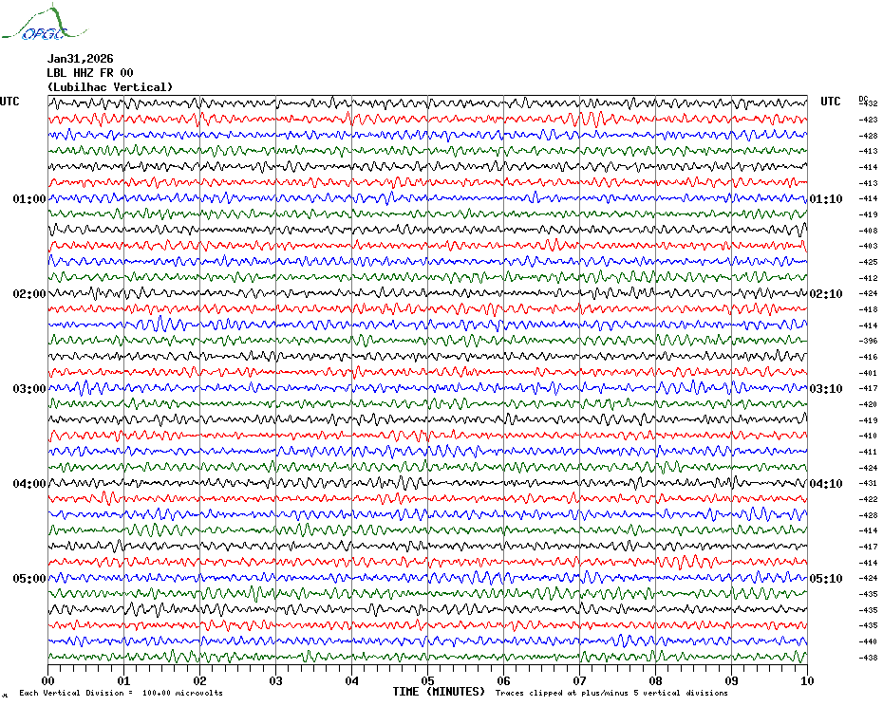Click the 03 minute axis tick label
This screenshot has width=883, height=706.
tap(276, 681)
